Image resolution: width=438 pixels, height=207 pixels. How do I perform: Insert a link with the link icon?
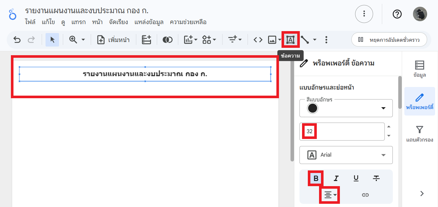pos(365,195)
